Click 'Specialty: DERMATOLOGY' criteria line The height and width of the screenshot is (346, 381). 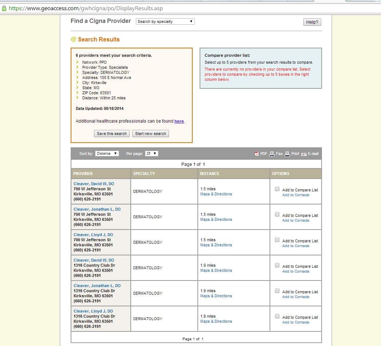106,72
